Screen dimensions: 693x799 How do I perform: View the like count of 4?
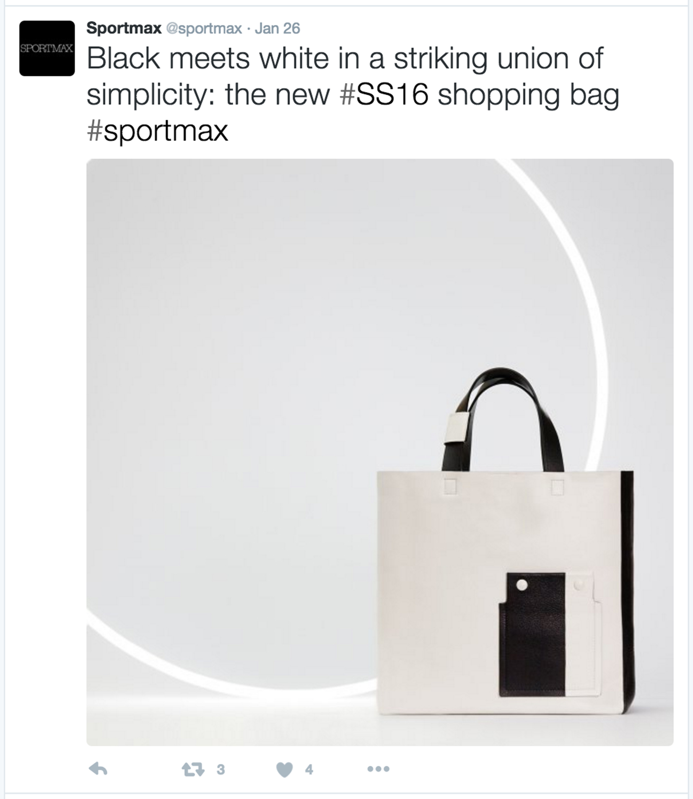(309, 769)
